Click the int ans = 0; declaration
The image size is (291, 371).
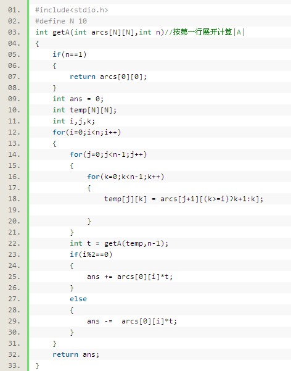pos(78,99)
